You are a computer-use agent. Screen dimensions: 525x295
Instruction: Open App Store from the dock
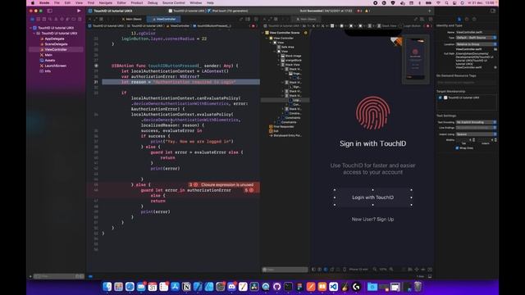[x=175, y=287]
